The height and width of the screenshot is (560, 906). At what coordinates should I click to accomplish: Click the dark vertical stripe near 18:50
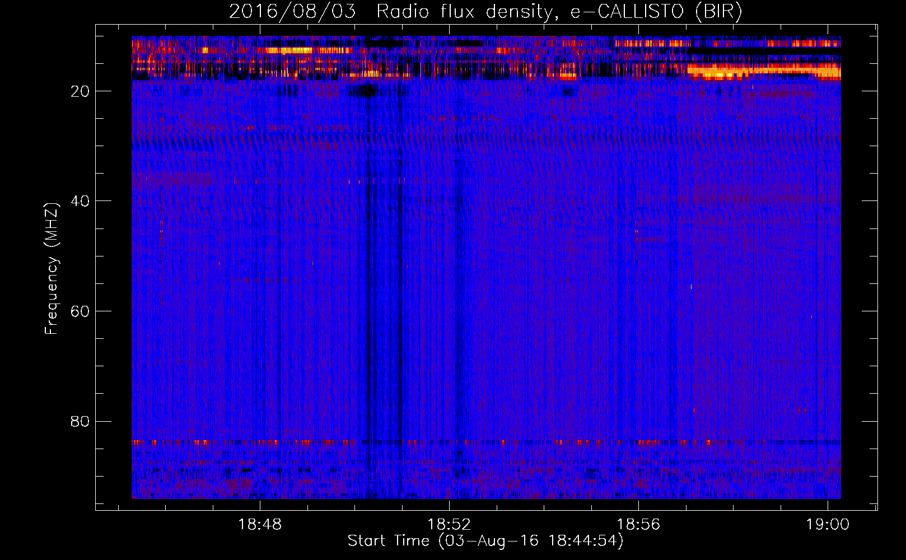pos(368,291)
